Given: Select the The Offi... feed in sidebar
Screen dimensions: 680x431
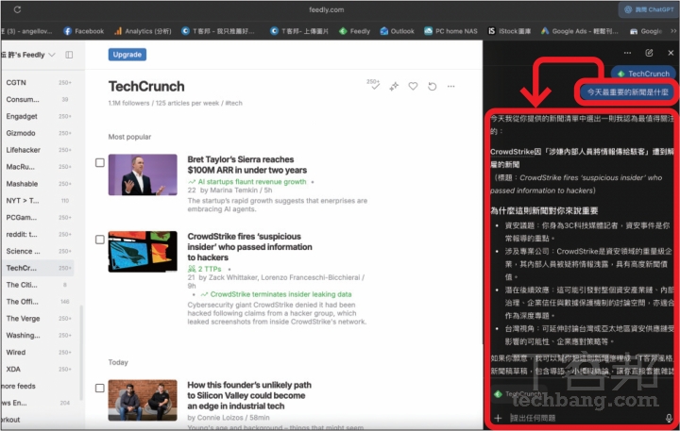Looking at the screenshot, I should click(38, 302).
